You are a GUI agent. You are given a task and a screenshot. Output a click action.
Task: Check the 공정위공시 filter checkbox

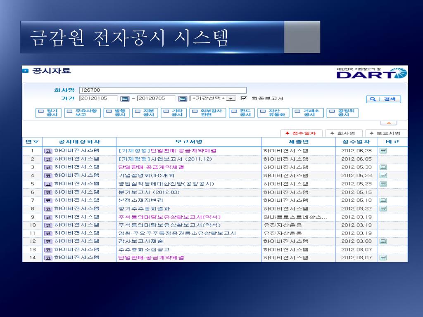[x=332, y=111]
